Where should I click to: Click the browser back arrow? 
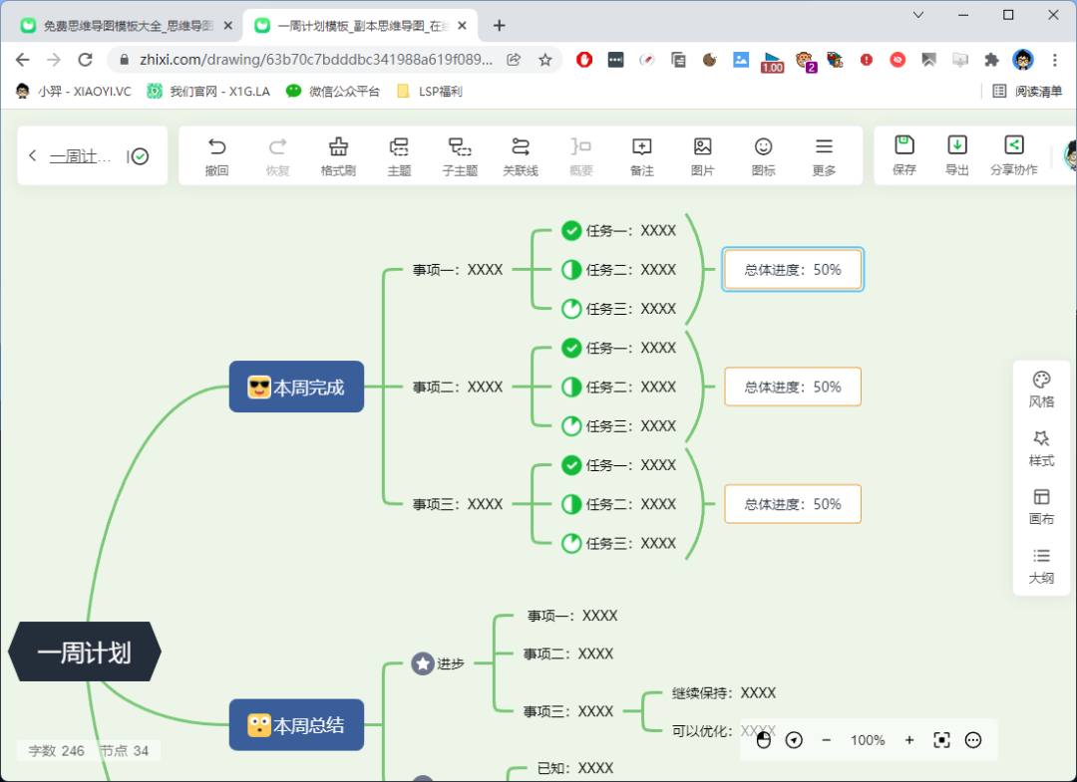coord(23,60)
